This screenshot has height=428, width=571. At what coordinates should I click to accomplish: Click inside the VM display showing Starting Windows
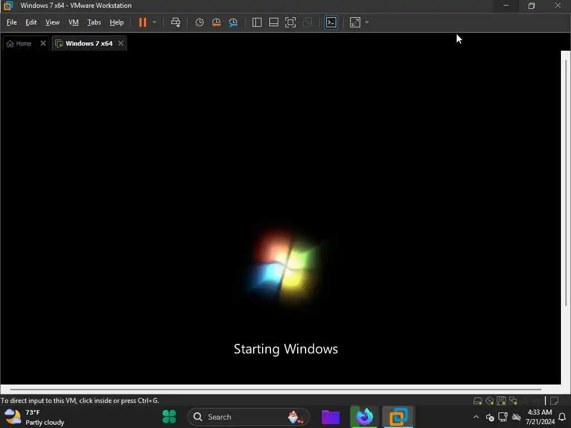[x=280, y=218]
